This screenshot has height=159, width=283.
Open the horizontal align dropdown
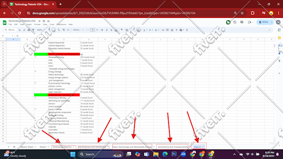[139, 30]
